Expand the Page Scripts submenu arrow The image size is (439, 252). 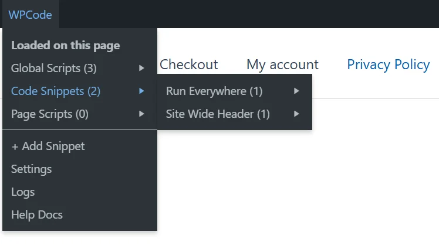coord(141,114)
